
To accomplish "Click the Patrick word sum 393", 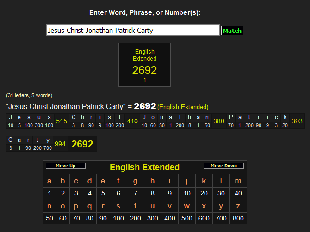I will coord(297,121).
